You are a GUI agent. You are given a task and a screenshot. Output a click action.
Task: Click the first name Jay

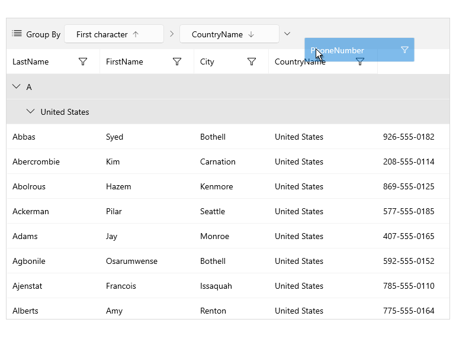click(111, 237)
